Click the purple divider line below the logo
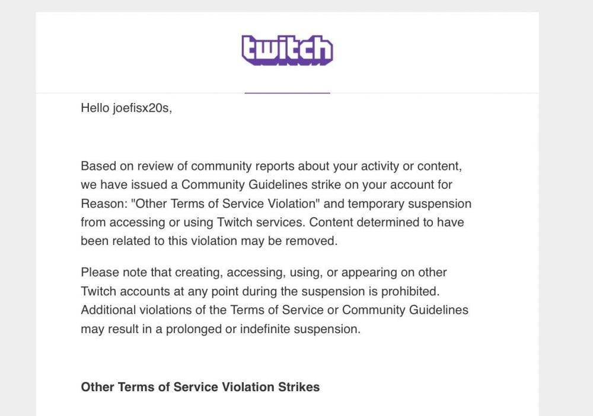This screenshot has width=593, height=416. click(287, 93)
